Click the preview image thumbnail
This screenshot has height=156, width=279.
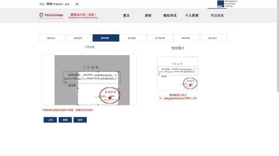coord(178,73)
